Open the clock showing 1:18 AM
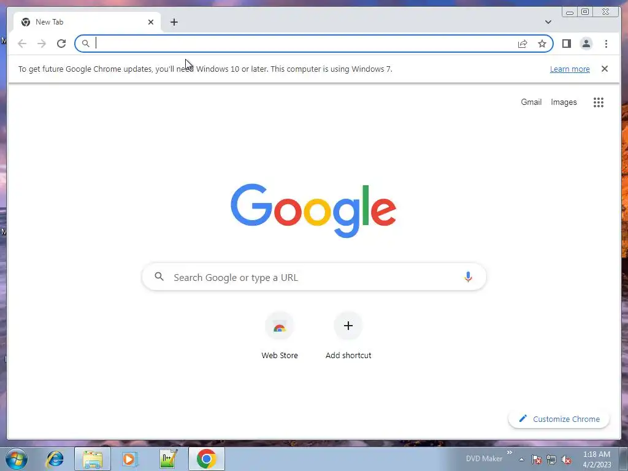 click(597, 459)
